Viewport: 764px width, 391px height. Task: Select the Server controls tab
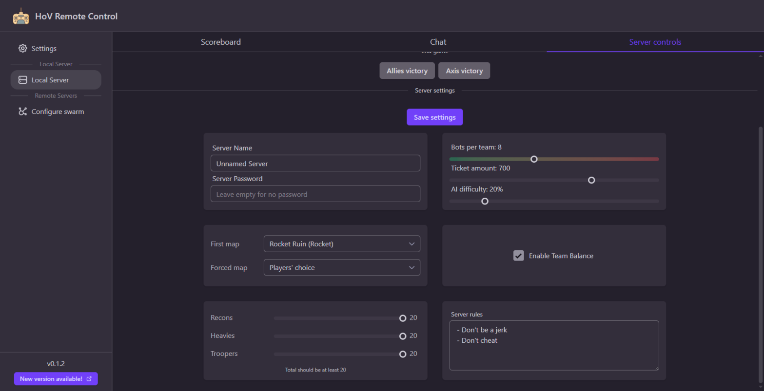click(x=655, y=42)
